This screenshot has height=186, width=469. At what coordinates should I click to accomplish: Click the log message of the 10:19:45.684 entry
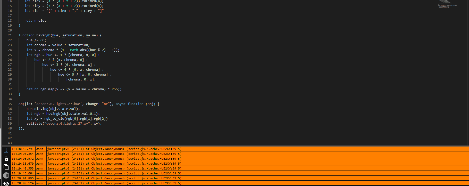click(x=114, y=173)
